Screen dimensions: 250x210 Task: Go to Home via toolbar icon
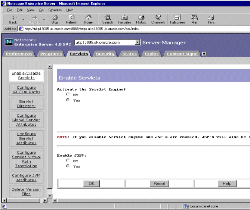tap(88, 19)
